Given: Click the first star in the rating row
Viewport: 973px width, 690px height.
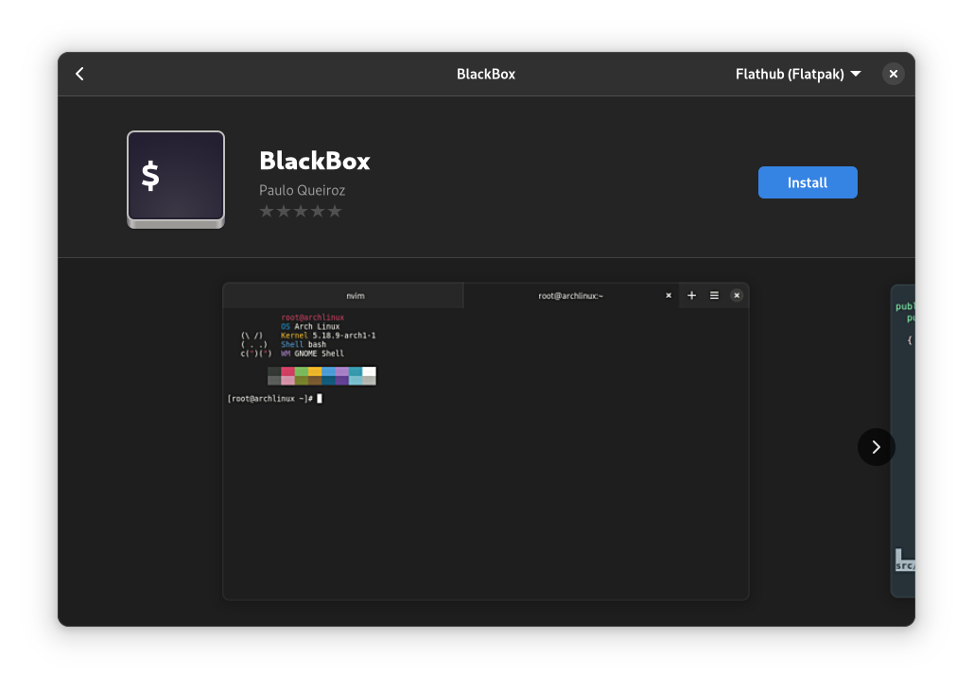Looking at the screenshot, I should point(267,211).
